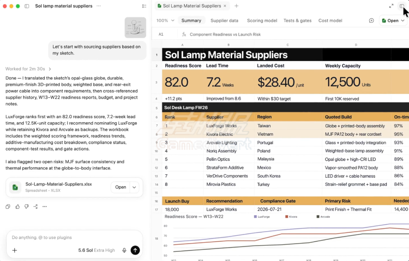Image resolution: width=409 pixels, height=261 pixels.
Task: Switch to the Supplier data tab
Action: [224, 21]
